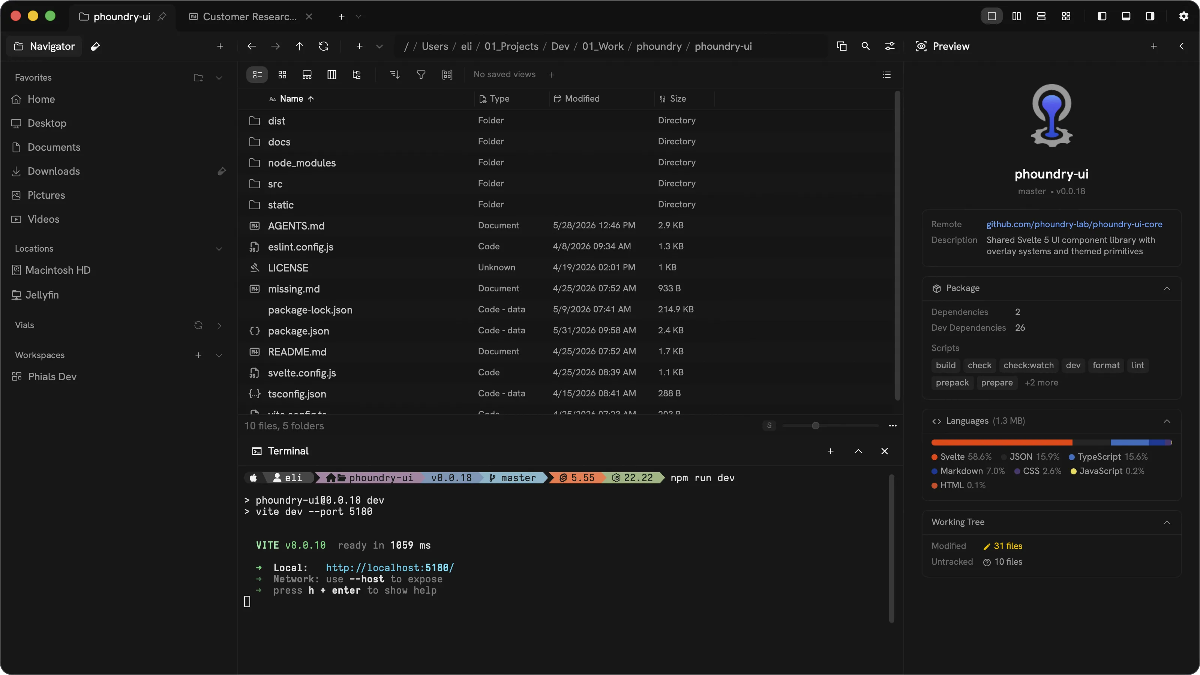Viewport: 1200px width, 675px height.
Task: Select four-pane grid layout
Action: point(1066,16)
